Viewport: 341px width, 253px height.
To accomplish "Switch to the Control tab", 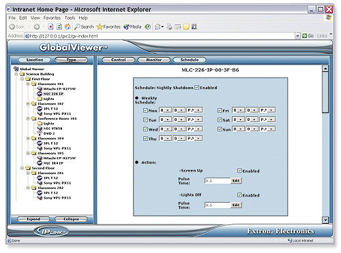I will [118, 60].
